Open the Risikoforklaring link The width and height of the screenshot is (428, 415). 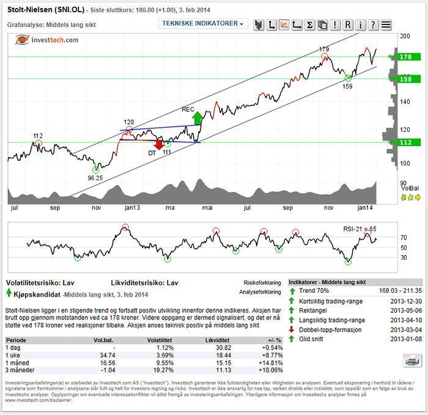pos(262,283)
